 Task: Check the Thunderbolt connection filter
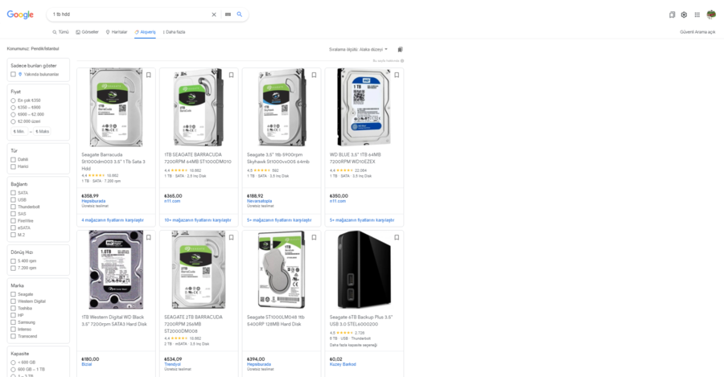[x=13, y=207]
